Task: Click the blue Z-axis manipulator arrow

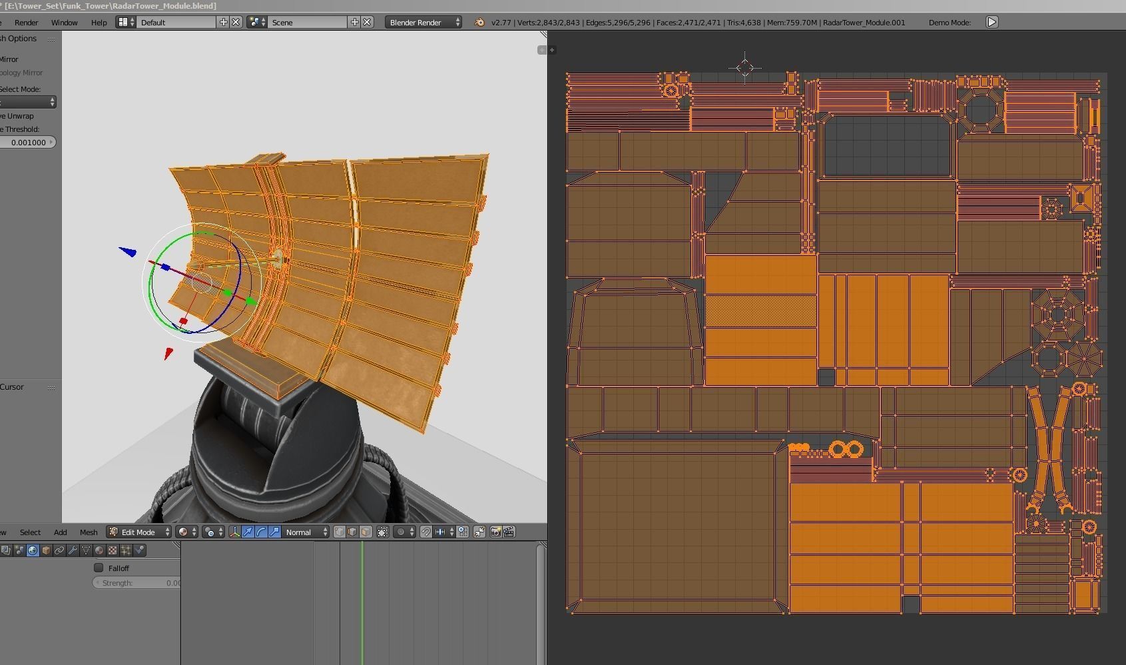Action: pos(128,251)
